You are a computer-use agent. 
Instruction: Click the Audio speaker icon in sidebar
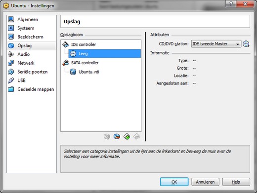11,54
